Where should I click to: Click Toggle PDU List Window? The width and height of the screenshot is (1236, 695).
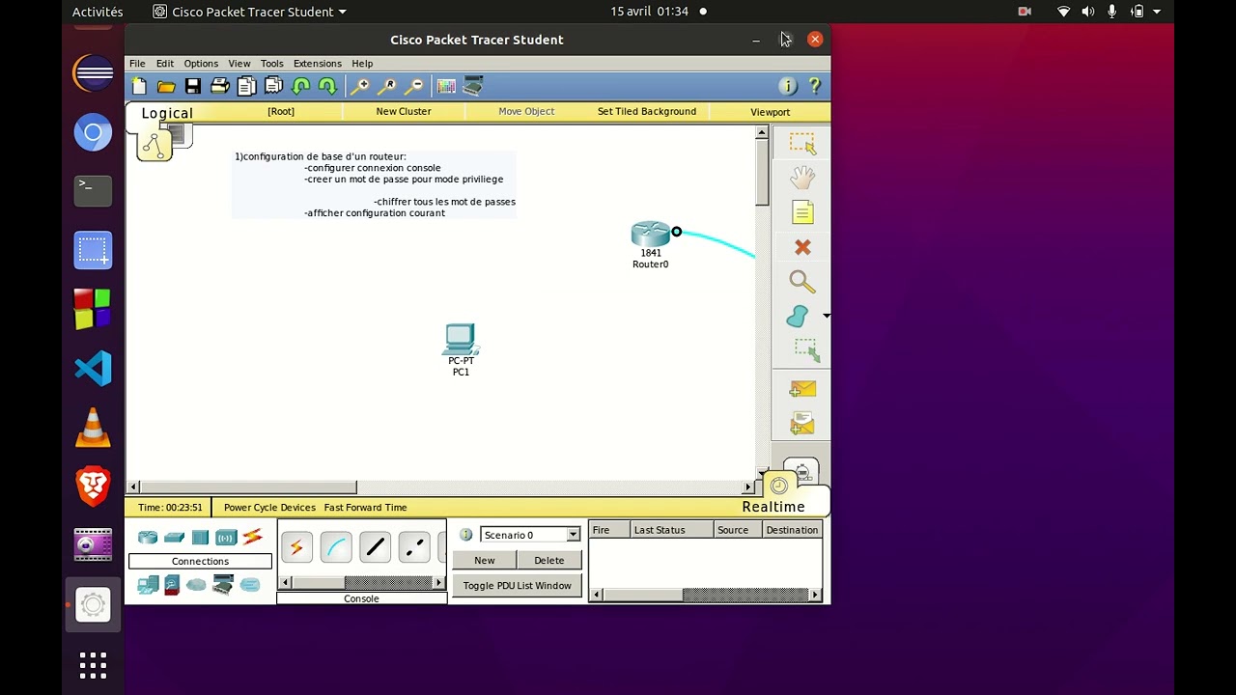pyautogui.click(x=517, y=586)
